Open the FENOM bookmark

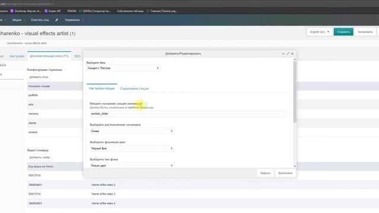72,11
